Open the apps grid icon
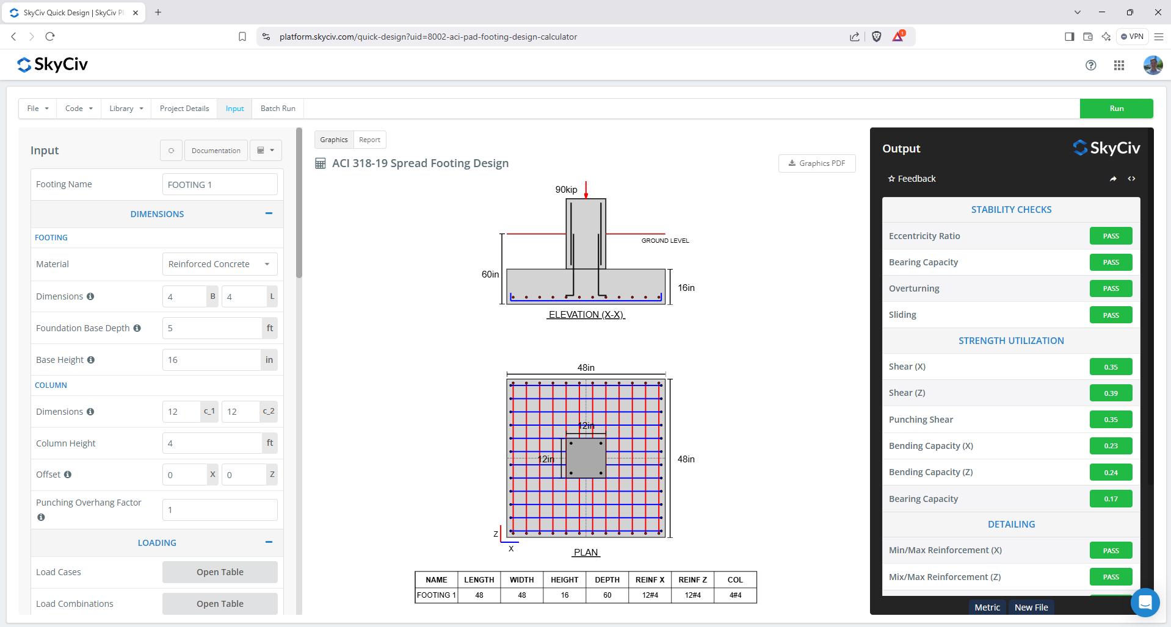This screenshot has height=627, width=1171. (1118, 65)
